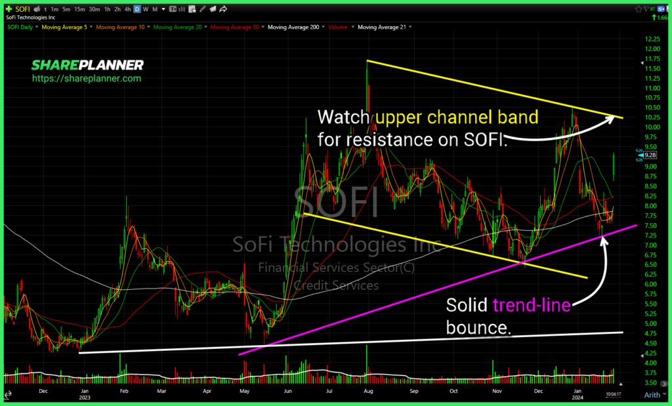Click the Aug date axis label
Image resolution: width=672 pixels, height=406 pixels.
coord(368,391)
